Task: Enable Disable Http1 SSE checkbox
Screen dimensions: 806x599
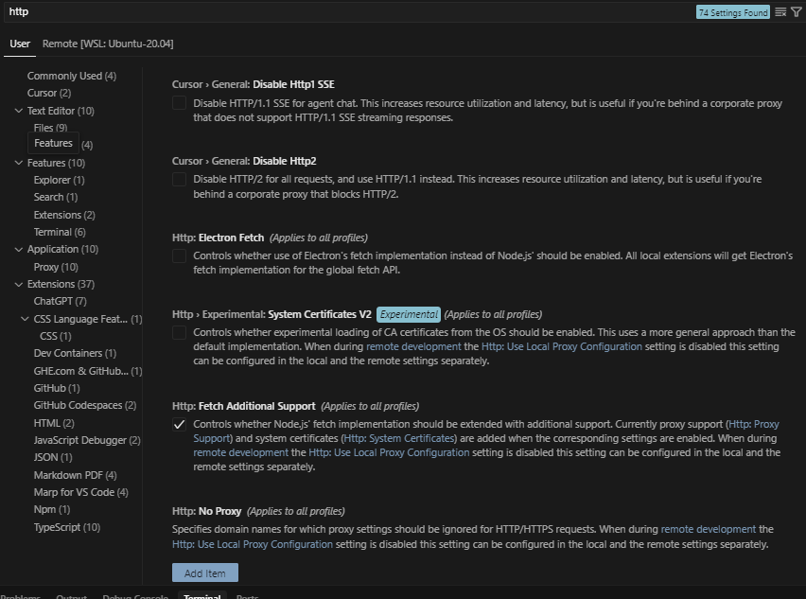Action: click(x=179, y=103)
